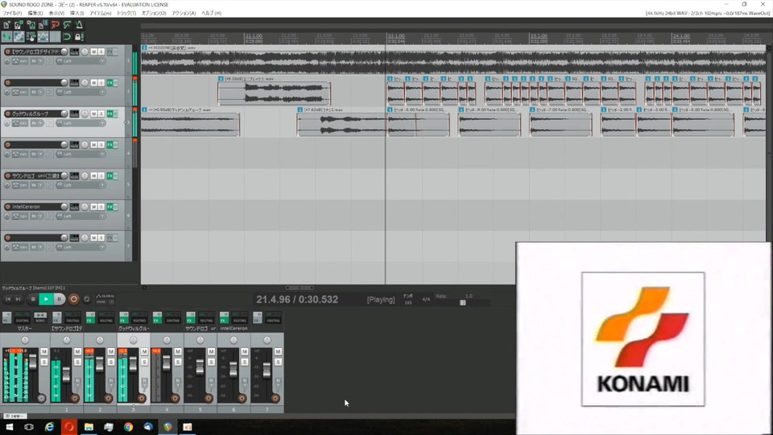
Task: Adjust the pan knob on track 2 panel
Action: [85, 83]
